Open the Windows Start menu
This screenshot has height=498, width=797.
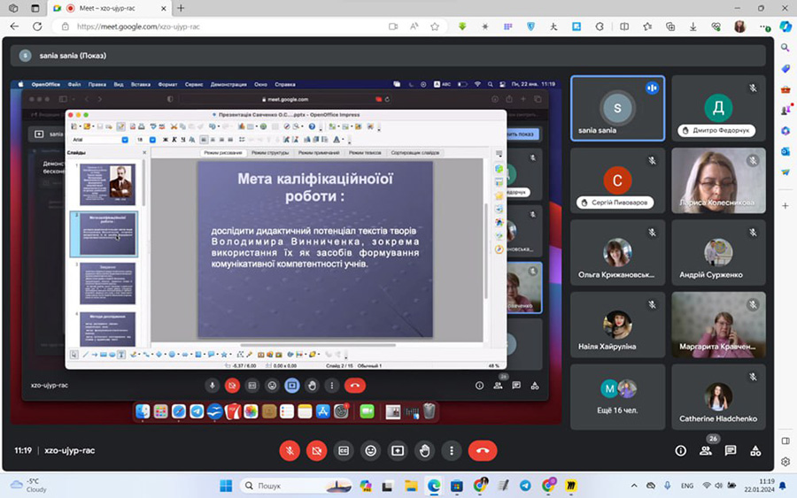pyautogui.click(x=225, y=486)
